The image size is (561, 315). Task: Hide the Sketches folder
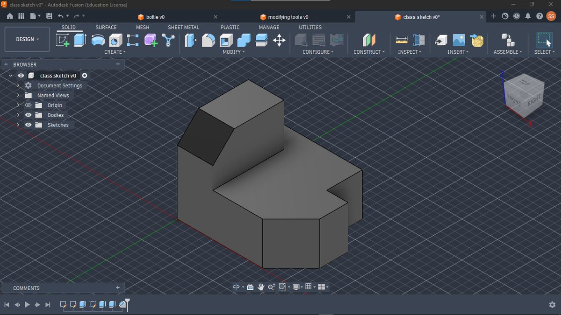point(29,125)
